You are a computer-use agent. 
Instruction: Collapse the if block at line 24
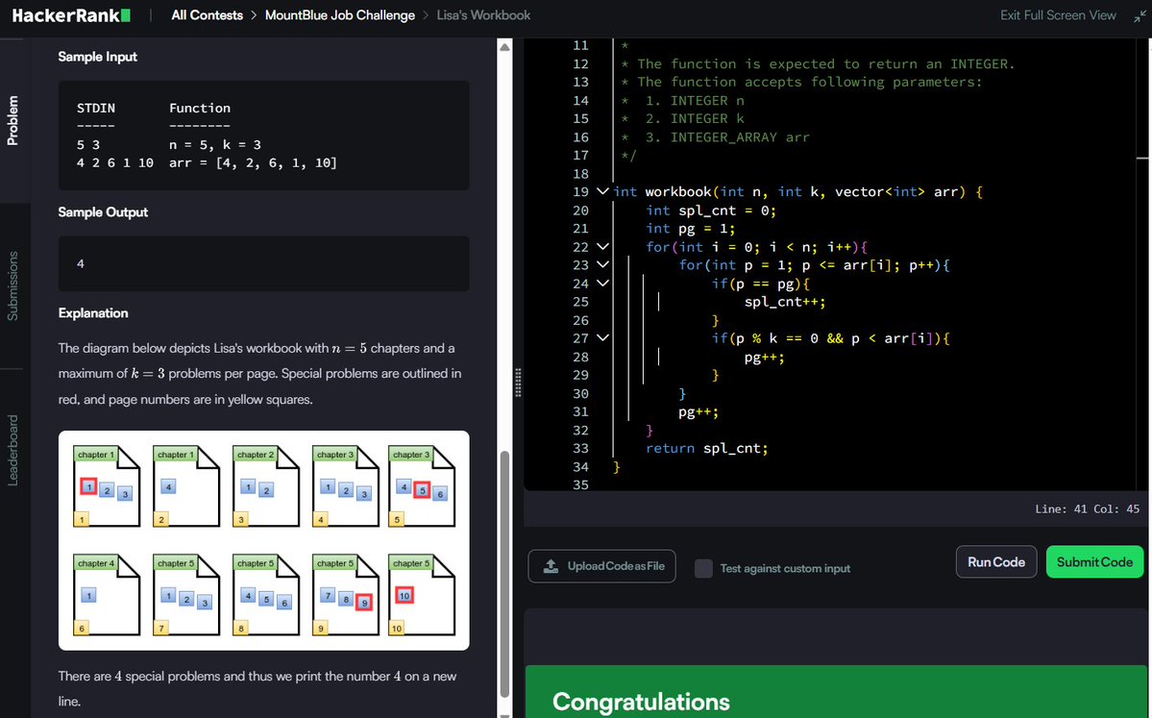pos(602,283)
